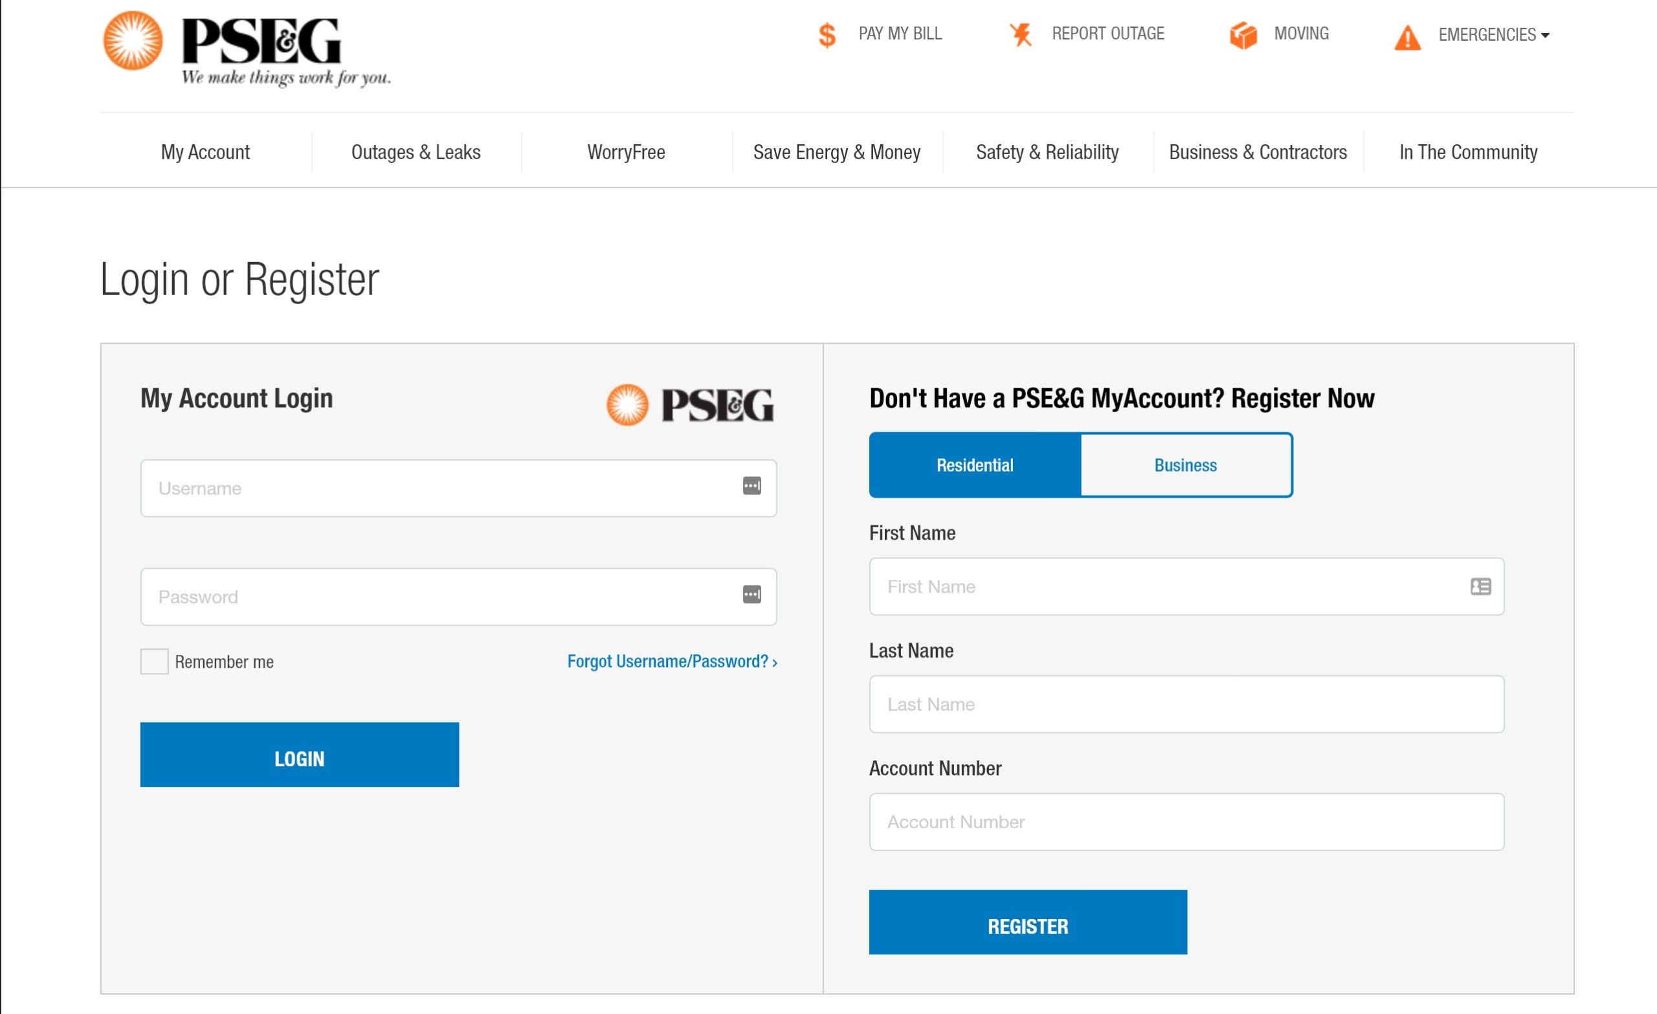Click the dollar sign Pay My Bill icon
Image resolution: width=1657 pixels, height=1014 pixels.
point(827,35)
